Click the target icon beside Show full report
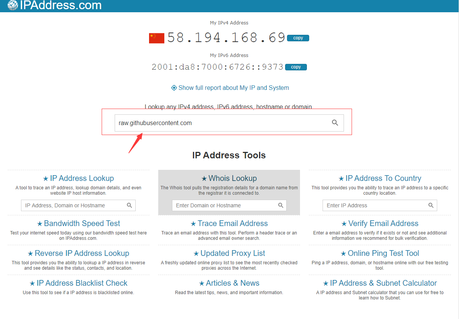 click(x=174, y=88)
